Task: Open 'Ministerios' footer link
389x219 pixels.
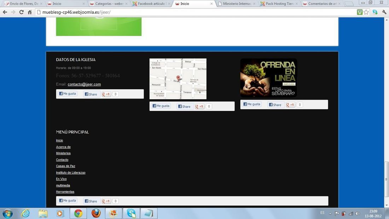Action: click(x=63, y=153)
